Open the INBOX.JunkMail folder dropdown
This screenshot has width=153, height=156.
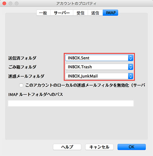[x=99, y=76]
